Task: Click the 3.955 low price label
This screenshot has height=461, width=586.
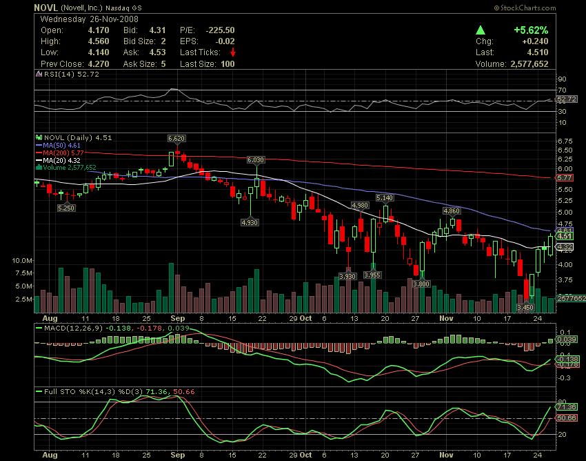Action: pyautogui.click(x=372, y=275)
